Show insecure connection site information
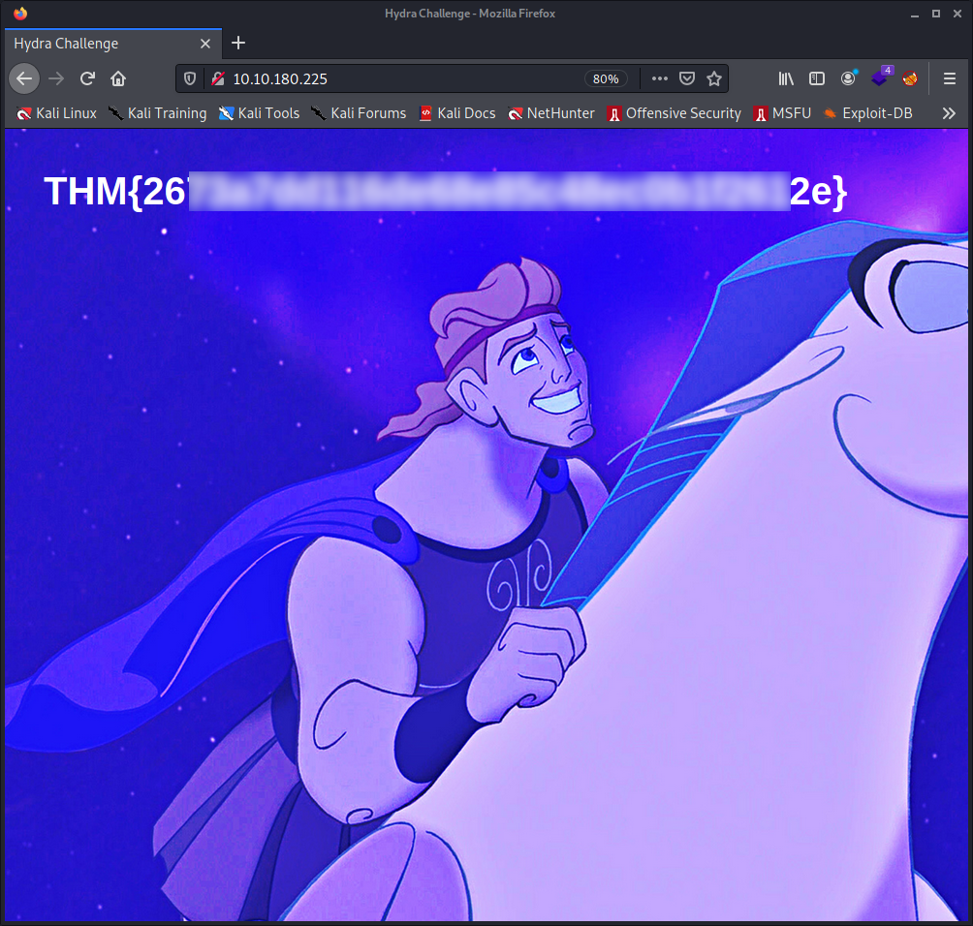Viewport: 973px width, 926px height. [217, 78]
